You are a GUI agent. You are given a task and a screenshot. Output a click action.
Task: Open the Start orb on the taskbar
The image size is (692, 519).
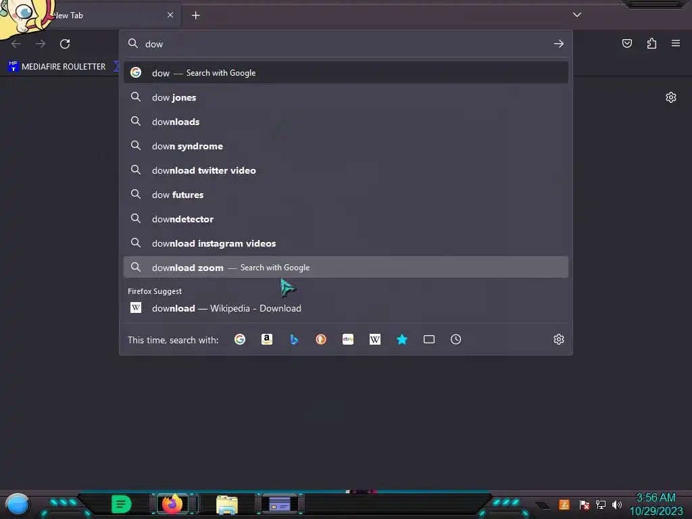(17, 504)
